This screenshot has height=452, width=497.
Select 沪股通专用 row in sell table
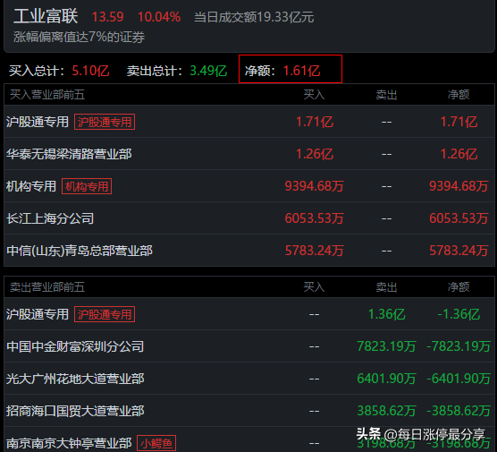click(x=249, y=314)
